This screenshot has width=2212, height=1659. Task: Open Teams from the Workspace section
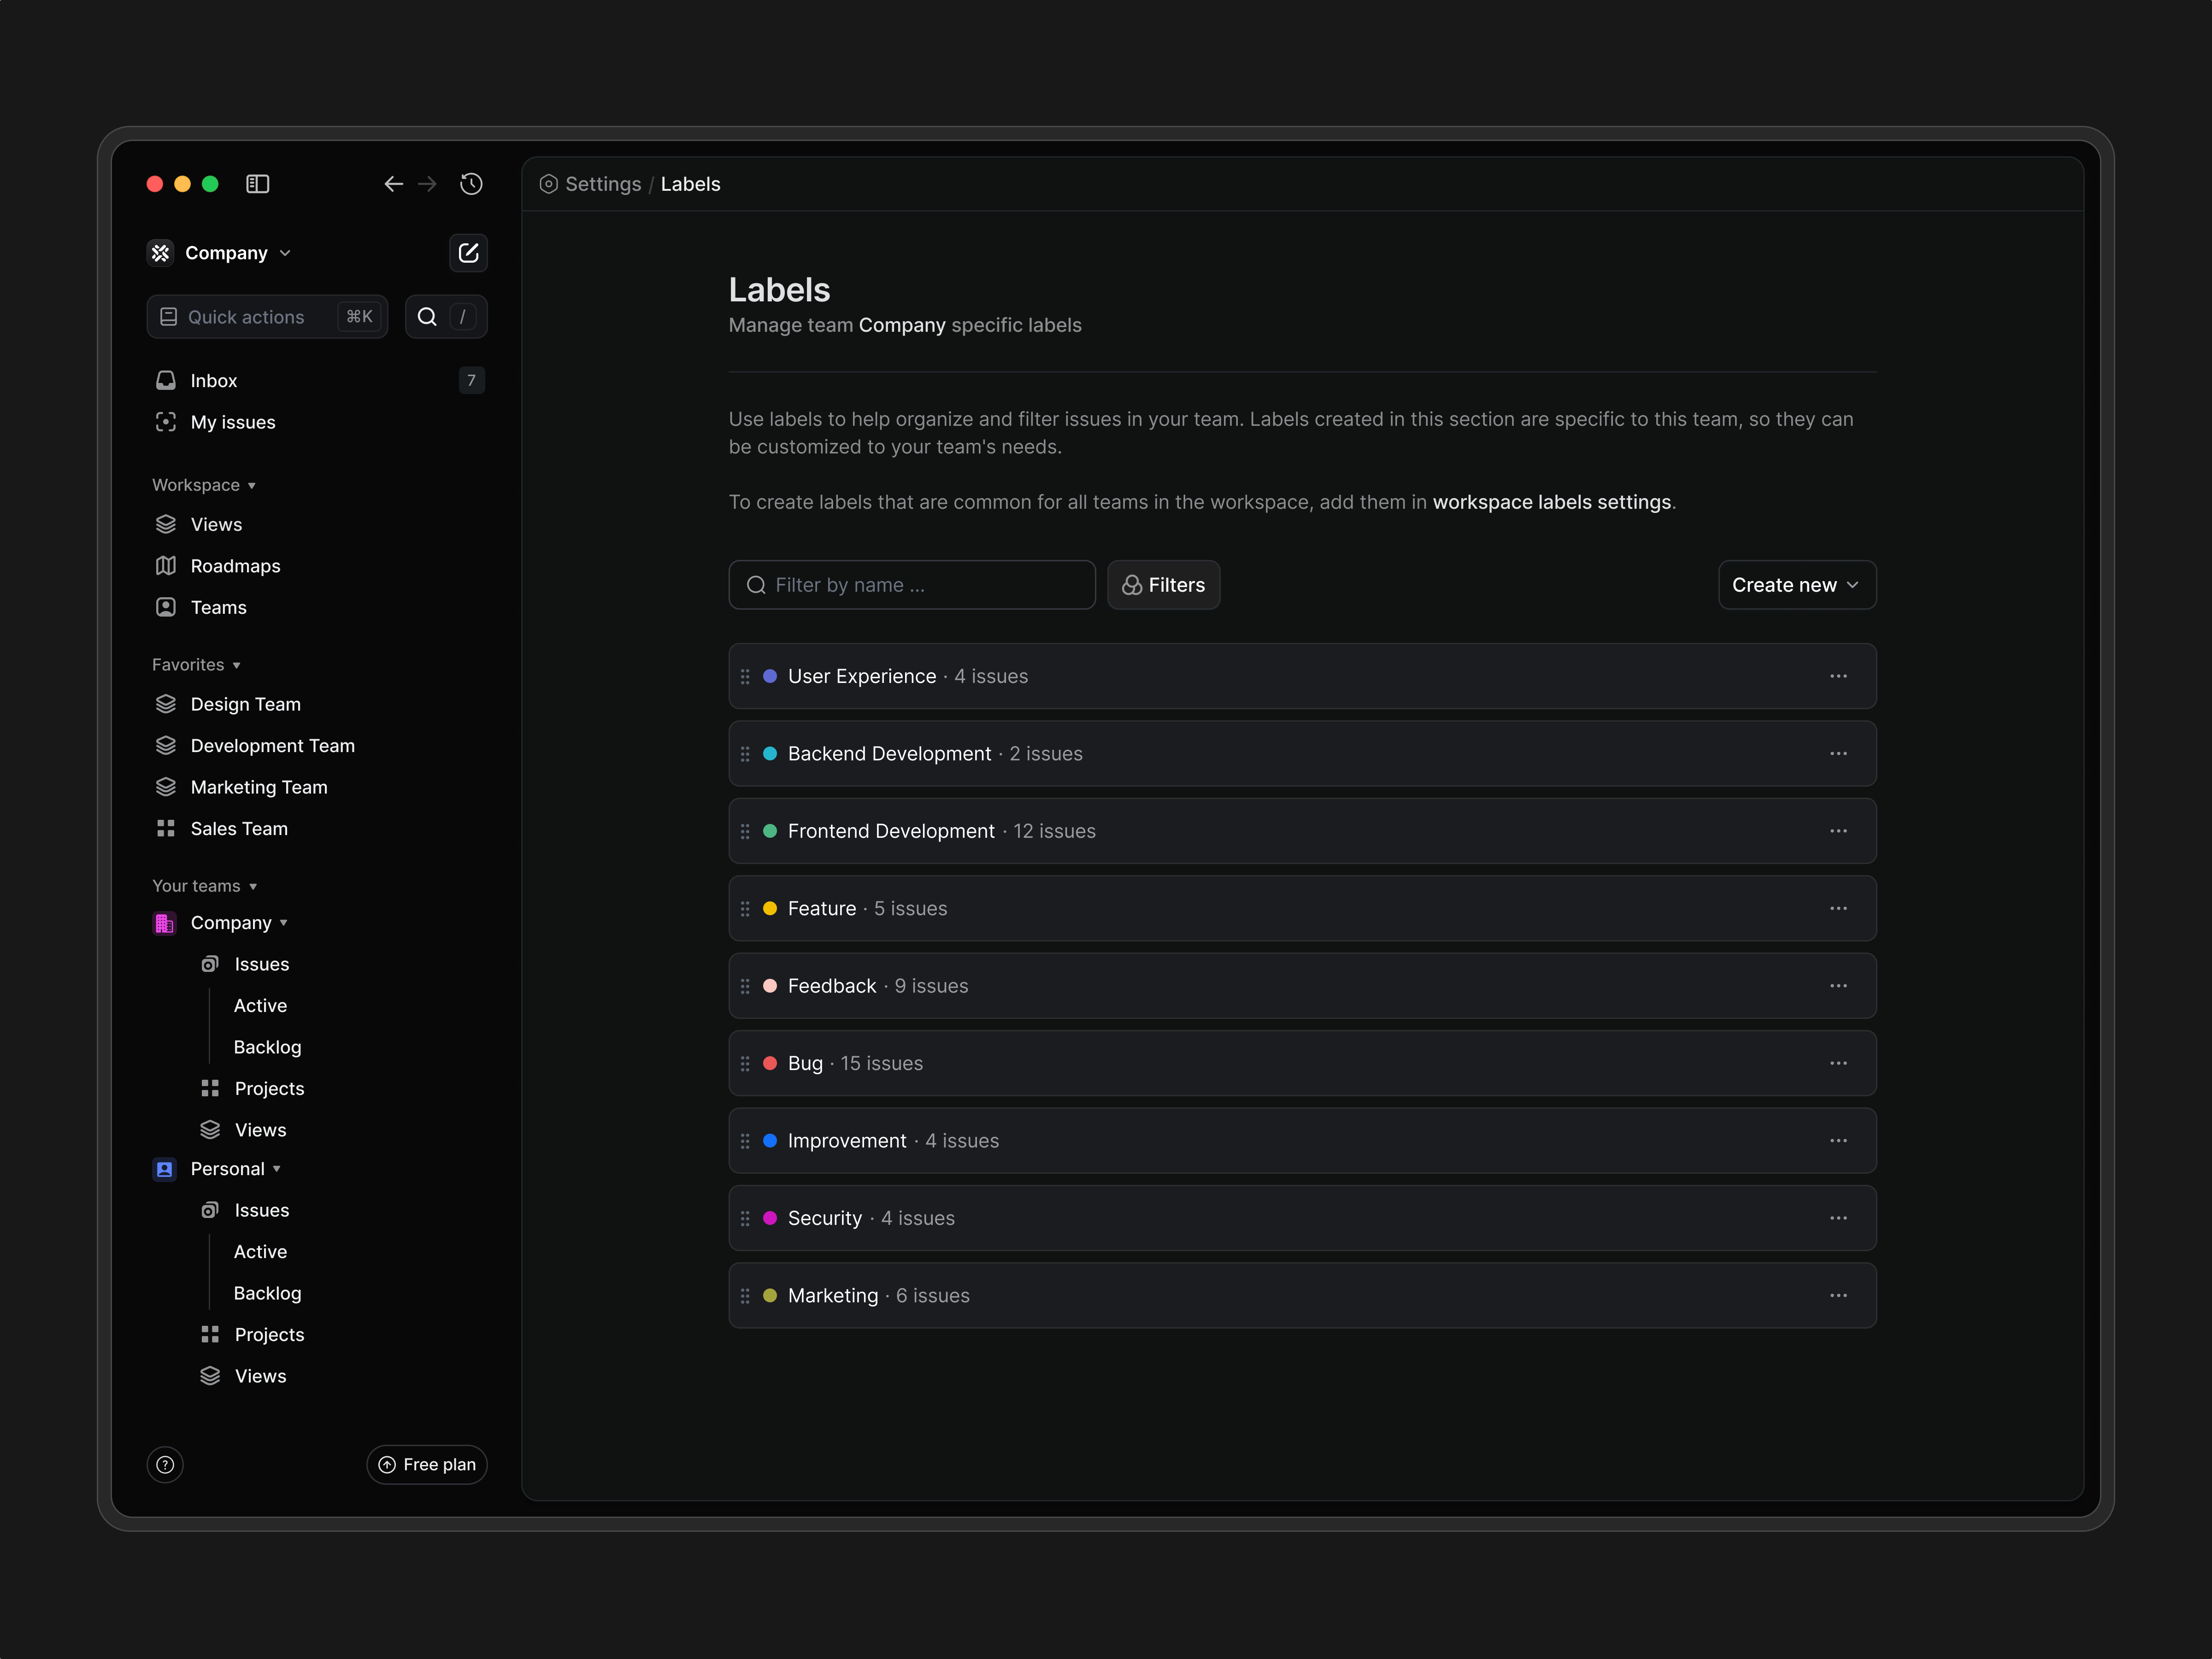[218, 607]
